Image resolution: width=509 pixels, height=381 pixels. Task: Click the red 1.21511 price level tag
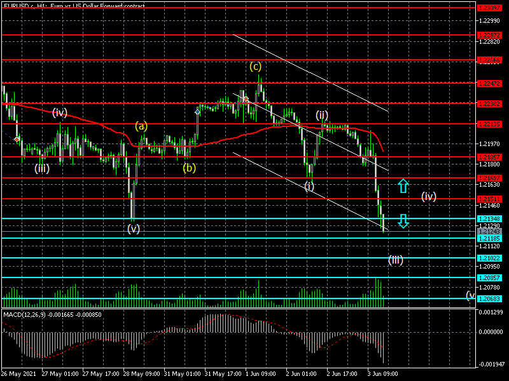489,199
